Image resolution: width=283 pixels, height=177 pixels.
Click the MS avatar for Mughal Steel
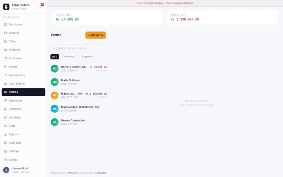tap(54, 109)
